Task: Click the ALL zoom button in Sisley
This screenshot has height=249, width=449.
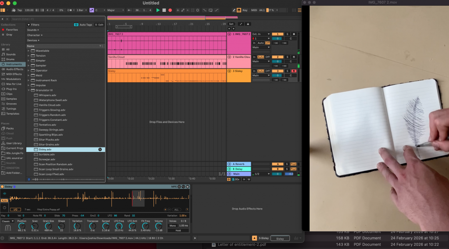Action: [176, 210]
